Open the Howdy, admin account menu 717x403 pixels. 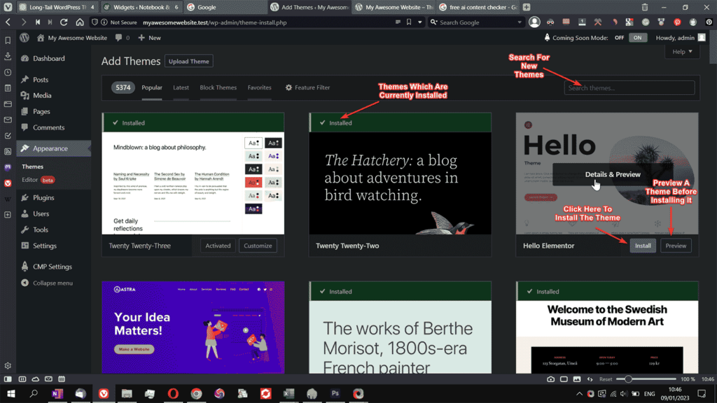681,38
